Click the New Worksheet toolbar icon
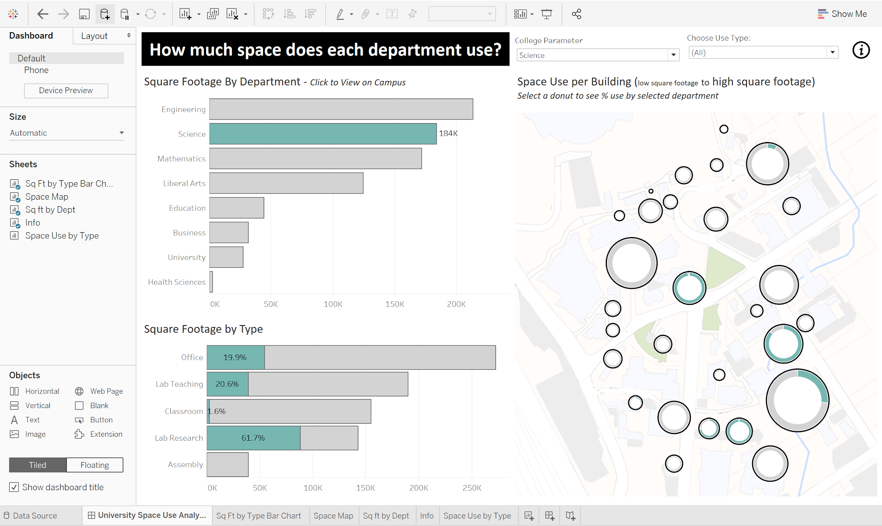Viewport: 882px width, 526px height. [x=185, y=14]
